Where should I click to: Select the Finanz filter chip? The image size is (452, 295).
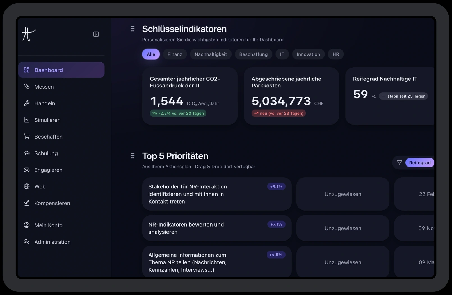click(175, 54)
